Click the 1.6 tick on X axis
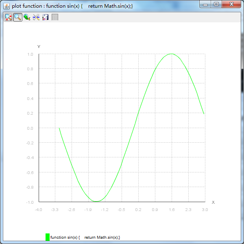The height and width of the screenshot is (244, 244). (172, 210)
